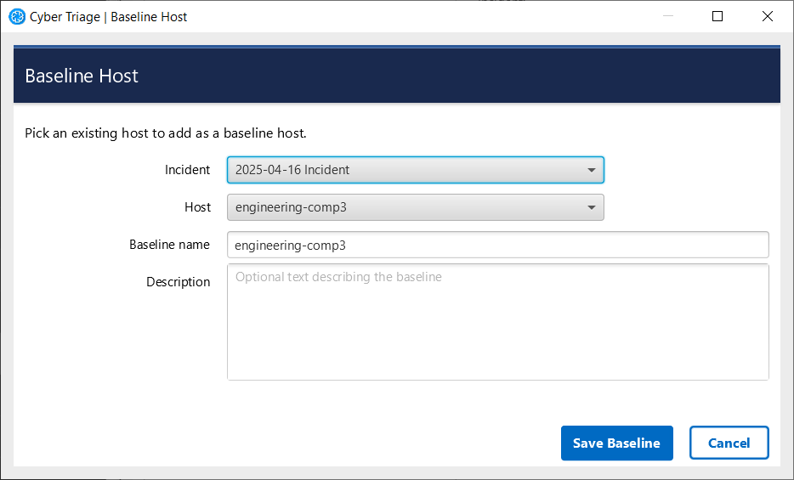This screenshot has height=480, width=794.
Task: Open the Incident combo box
Action: [415, 170]
